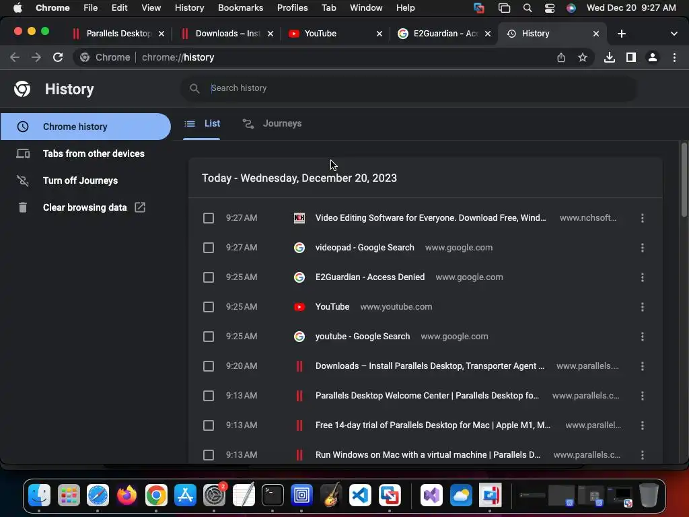This screenshot has width=689, height=517.
Task: Click Turn off Journeys
Action: (85, 180)
